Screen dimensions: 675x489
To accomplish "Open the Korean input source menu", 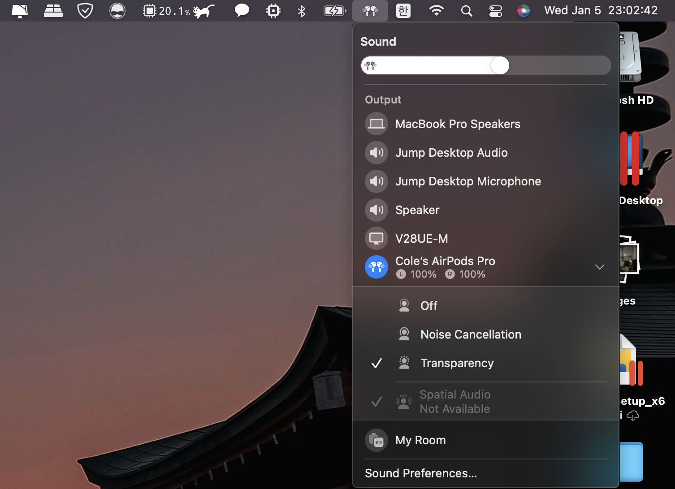I will [403, 11].
